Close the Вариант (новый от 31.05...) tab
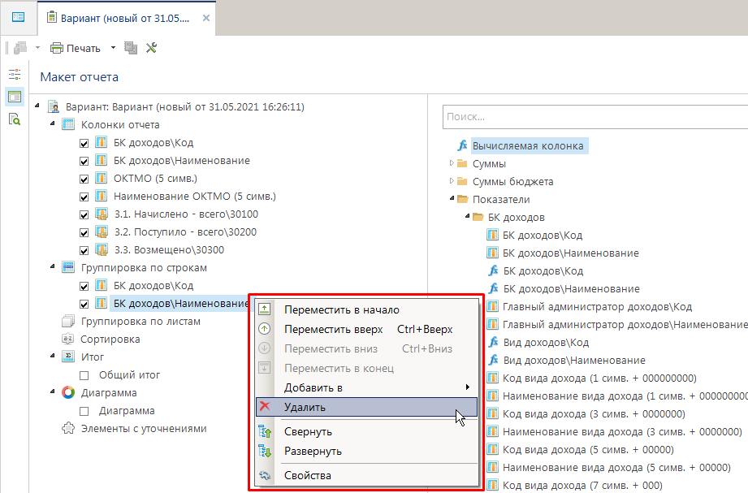 206,18
